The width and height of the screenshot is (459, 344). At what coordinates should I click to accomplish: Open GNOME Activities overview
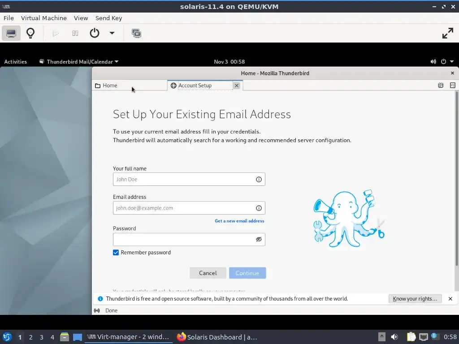(x=16, y=62)
